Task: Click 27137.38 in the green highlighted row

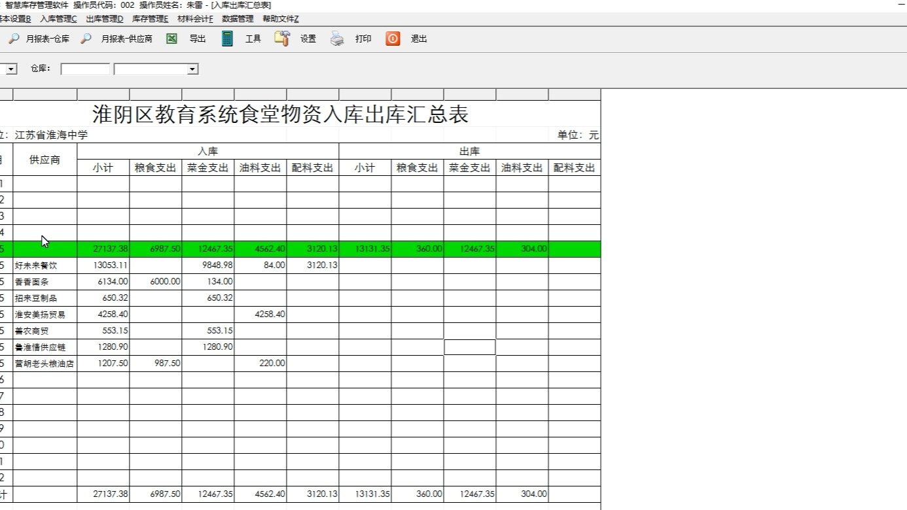Action: tap(111, 249)
